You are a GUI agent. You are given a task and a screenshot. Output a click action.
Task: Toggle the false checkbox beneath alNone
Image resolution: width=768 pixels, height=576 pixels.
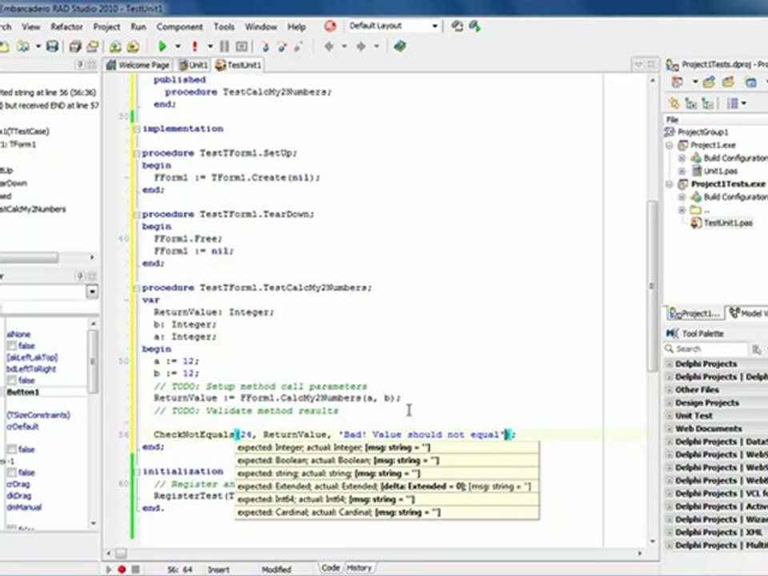[12, 346]
